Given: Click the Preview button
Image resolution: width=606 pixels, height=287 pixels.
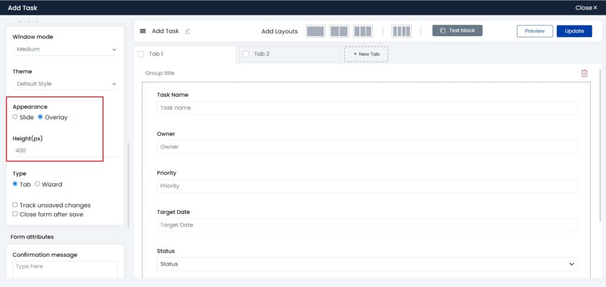Looking at the screenshot, I should (x=534, y=31).
